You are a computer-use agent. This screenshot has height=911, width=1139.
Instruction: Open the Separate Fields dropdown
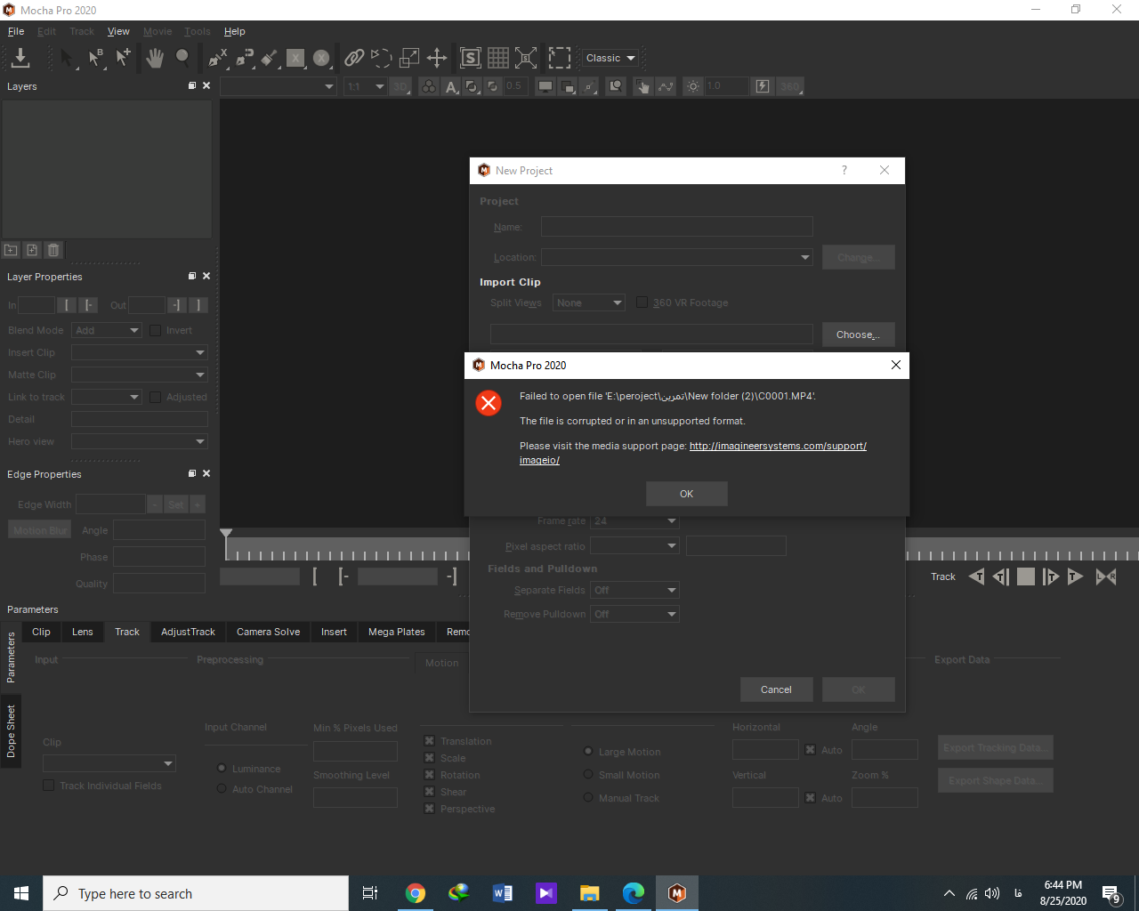635,590
